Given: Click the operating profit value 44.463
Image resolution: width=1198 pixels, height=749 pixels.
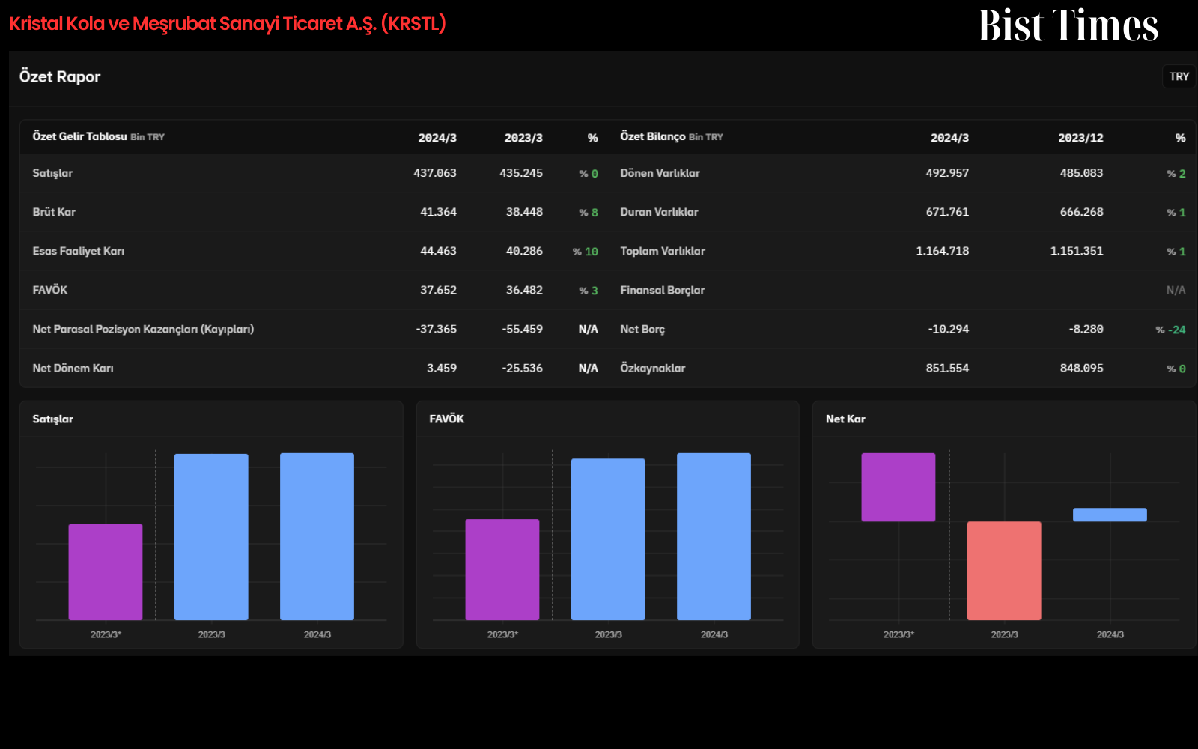Looking at the screenshot, I should click(x=438, y=251).
